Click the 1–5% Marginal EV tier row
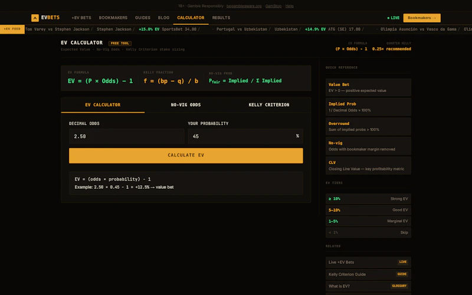Screen dimensions: 472x295 [368, 221]
